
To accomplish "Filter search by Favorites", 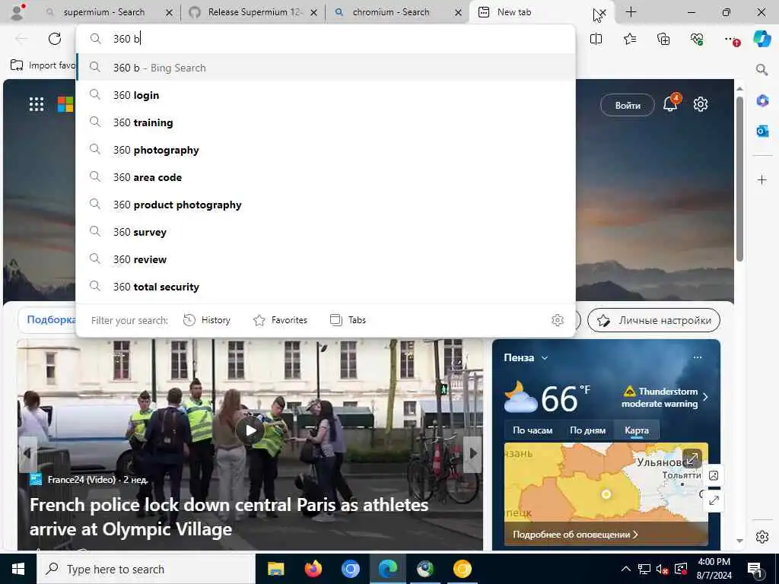I will [x=280, y=320].
